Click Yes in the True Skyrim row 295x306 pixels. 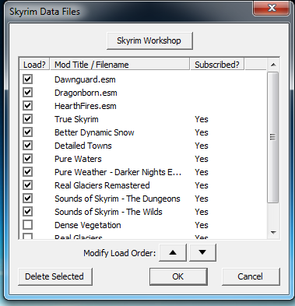coord(202,119)
